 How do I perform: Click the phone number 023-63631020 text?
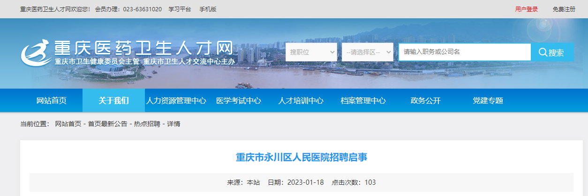coord(143,9)
